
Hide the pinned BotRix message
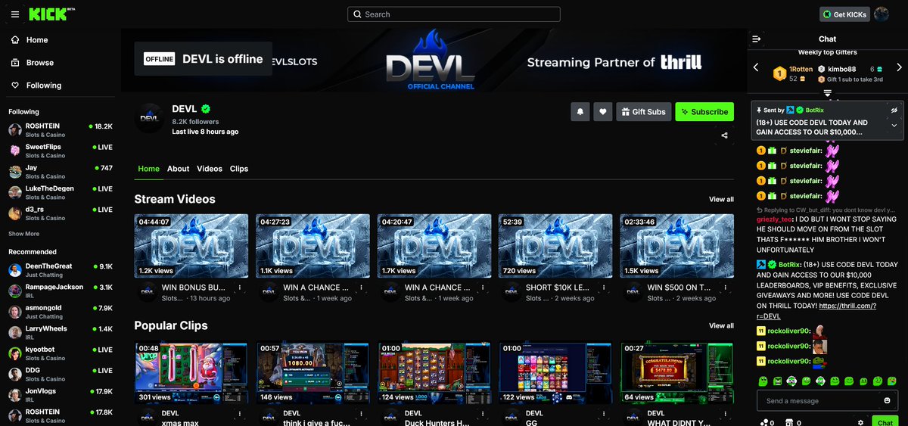(894, 110)
